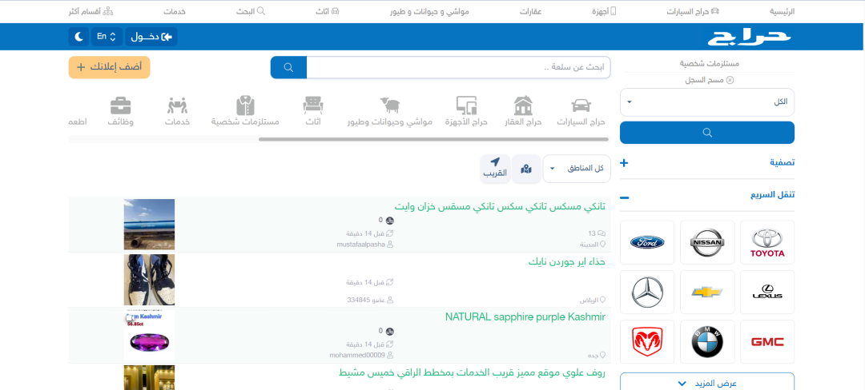The width and height of the screenshot is (865, 390).
Task: Open listing NATURAL sapphire purple Kashmir
Action: 525,316
